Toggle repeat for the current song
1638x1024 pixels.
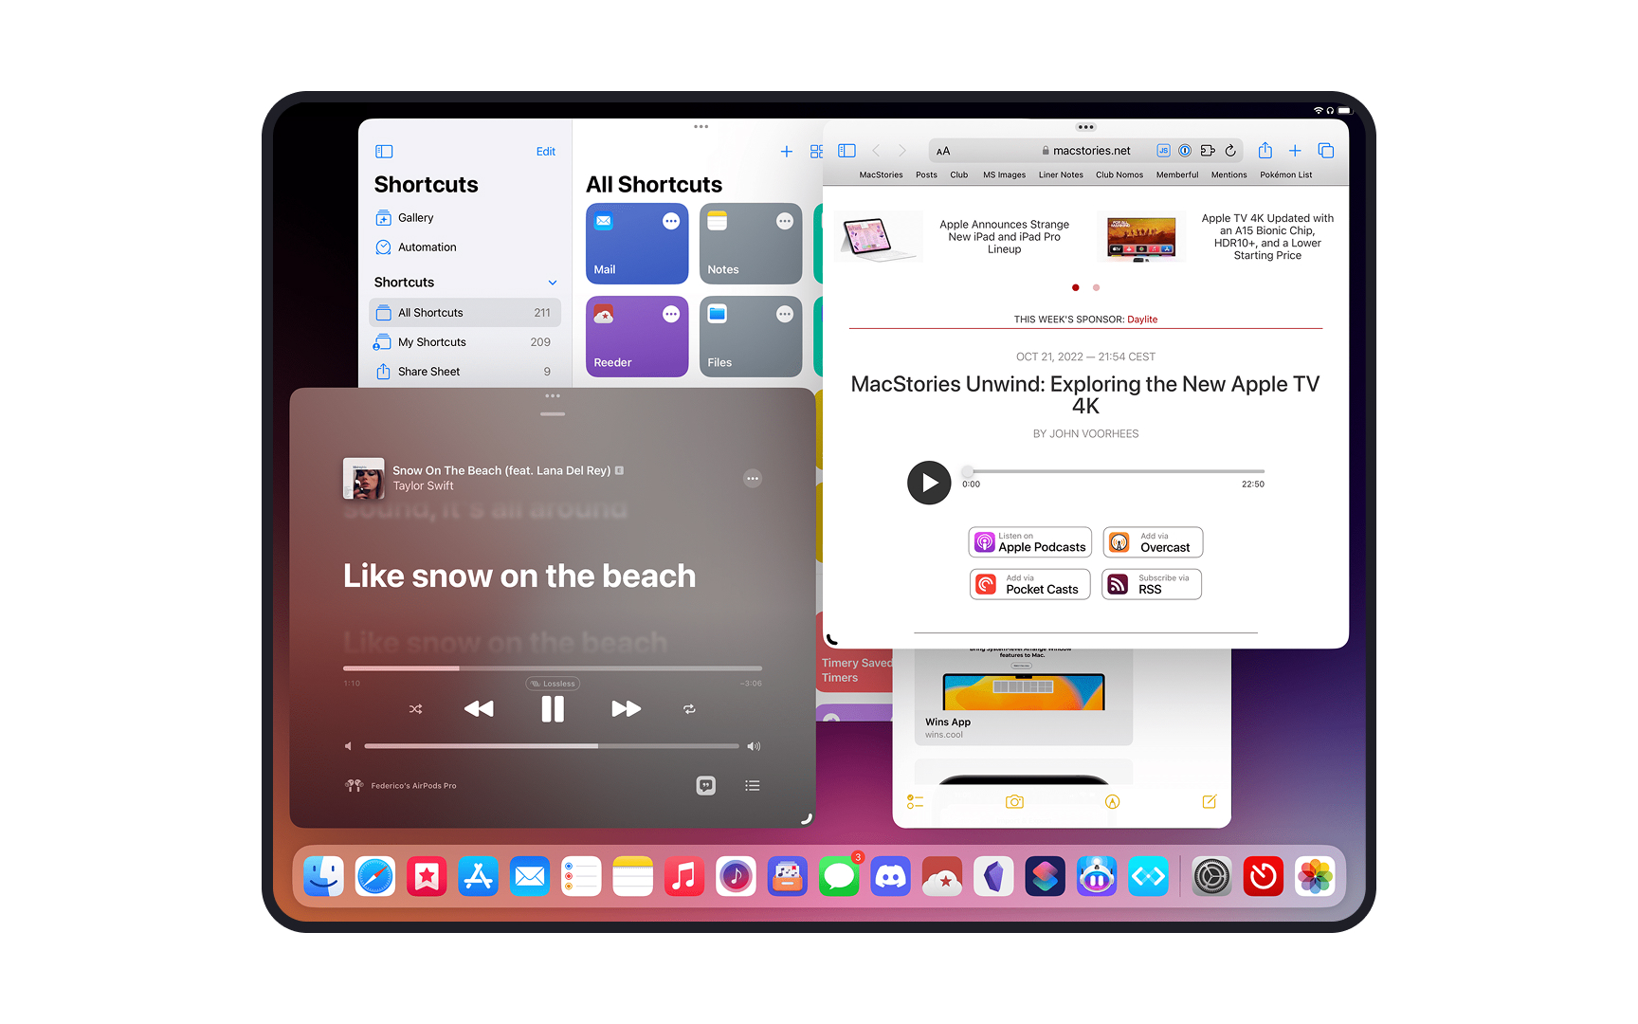(x=689, y=708)
